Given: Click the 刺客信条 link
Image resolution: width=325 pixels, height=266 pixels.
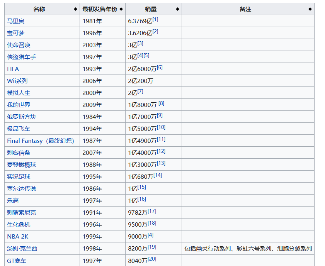Looking at the screenshot, I should click(x=19, y=153).
